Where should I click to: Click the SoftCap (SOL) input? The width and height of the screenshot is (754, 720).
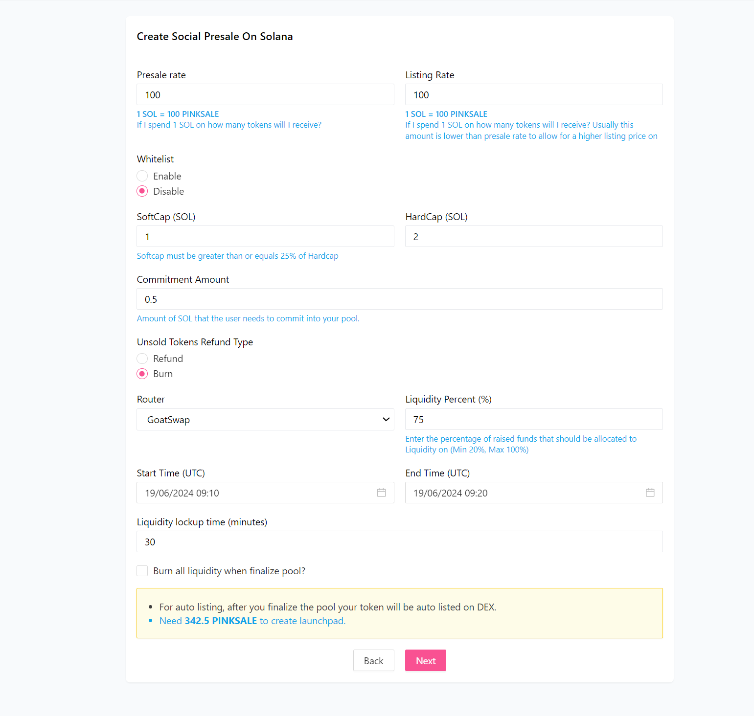[265, 236]
